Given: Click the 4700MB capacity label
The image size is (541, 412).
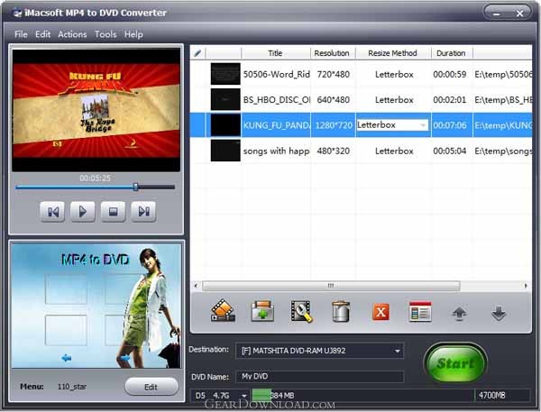Looking at the screenshot, I should (491, 396).
